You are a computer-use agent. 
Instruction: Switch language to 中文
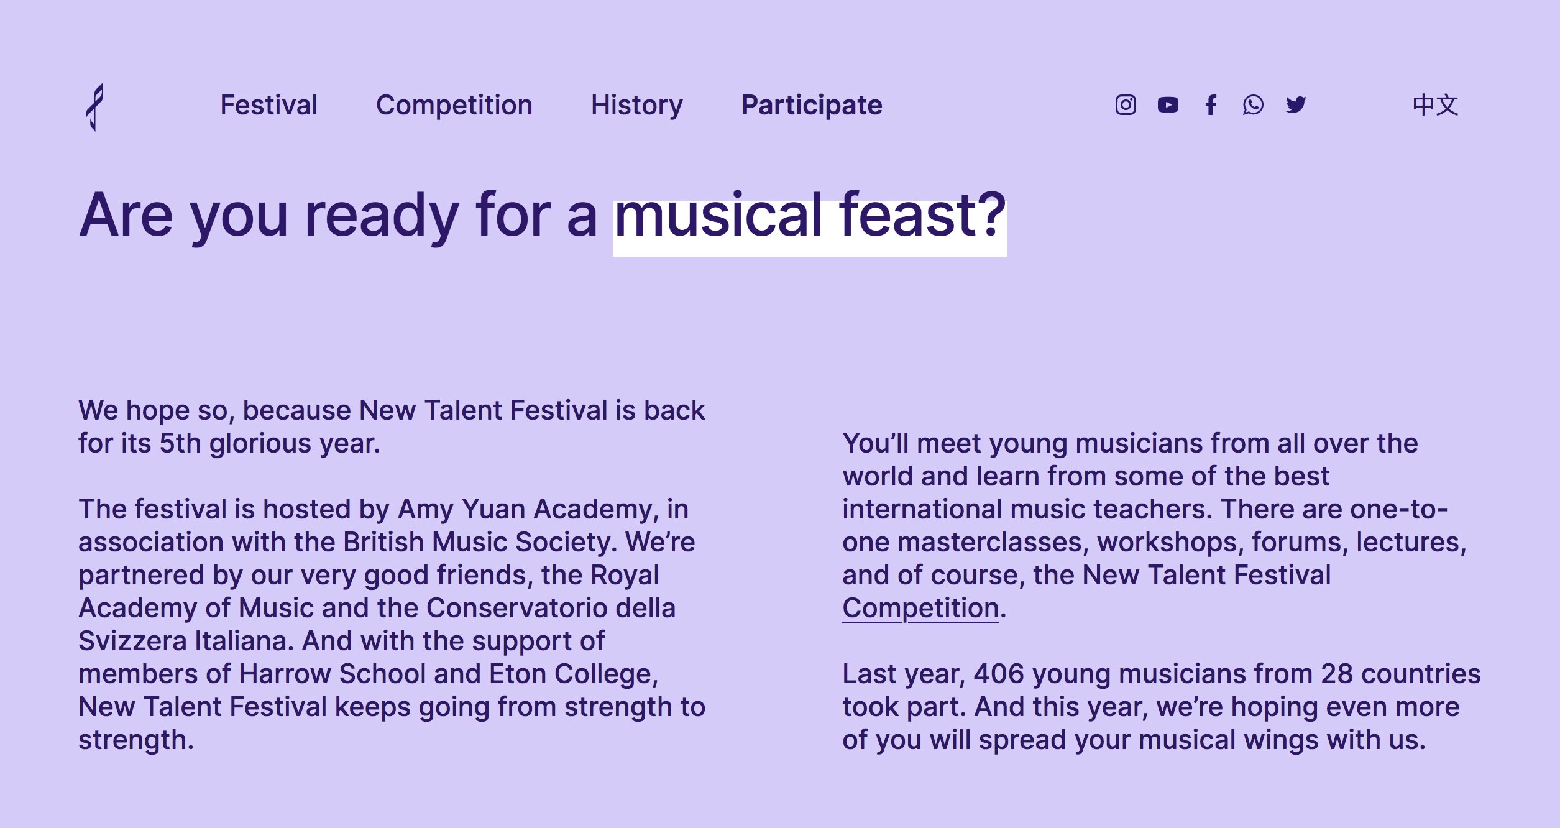[1435, 105]
